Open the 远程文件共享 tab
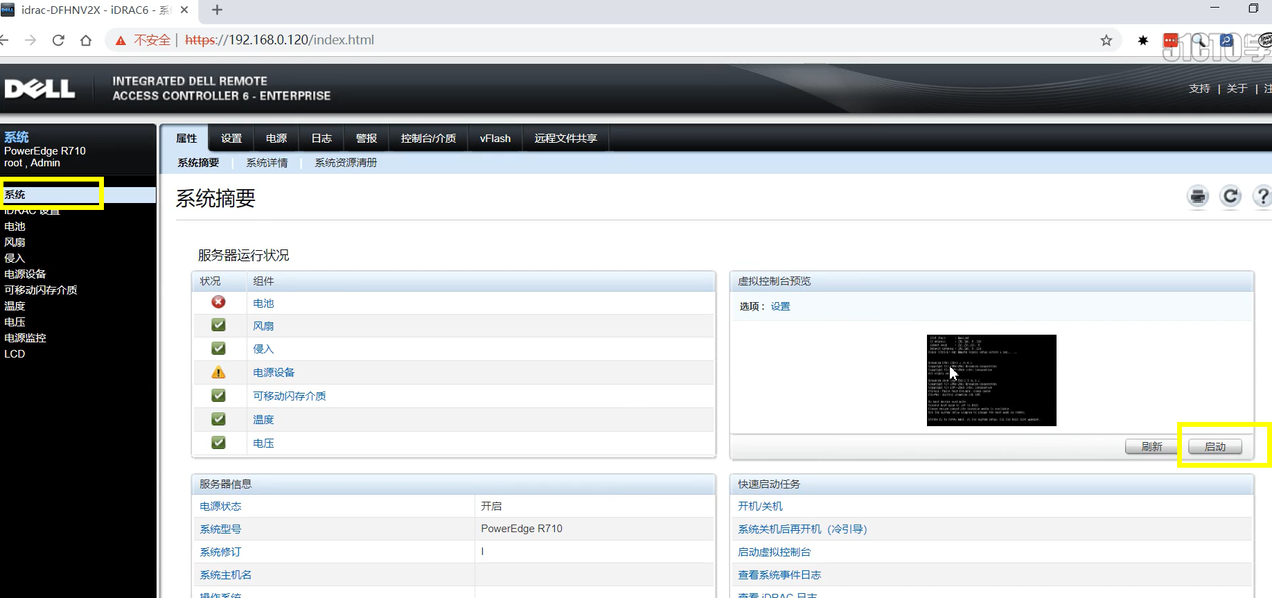Screen dimensions: 1272x598 click(566, 139)
